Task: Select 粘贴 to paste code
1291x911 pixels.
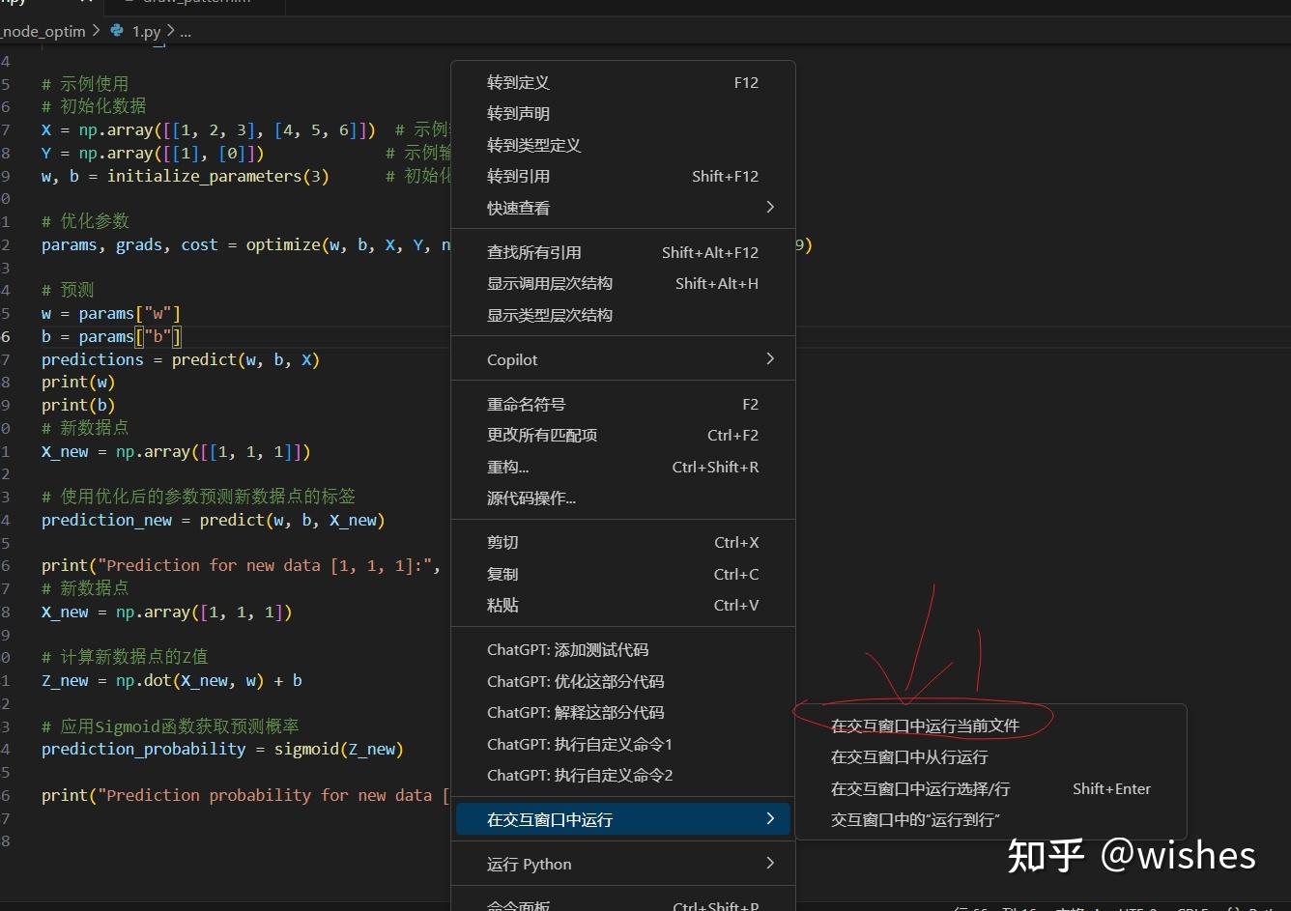Action: click(502, 605)
